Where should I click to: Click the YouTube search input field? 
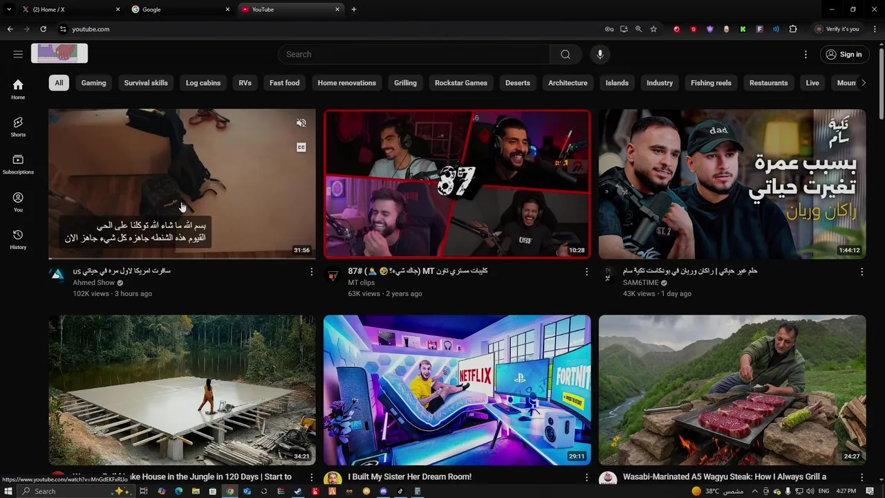pyautogui.click(x=413, y=55)
